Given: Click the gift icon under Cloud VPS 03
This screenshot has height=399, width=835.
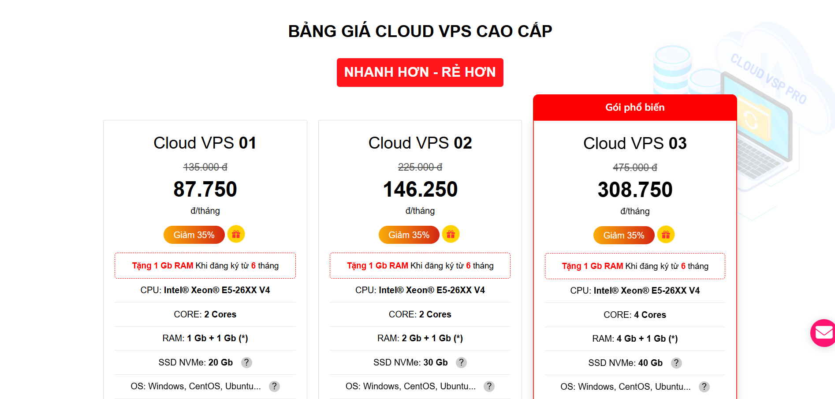Looking at the screenshot, I should [x=666, y=235].
